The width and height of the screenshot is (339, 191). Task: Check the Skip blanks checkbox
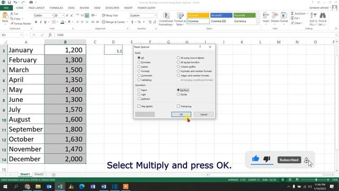(x=139, y=106)
